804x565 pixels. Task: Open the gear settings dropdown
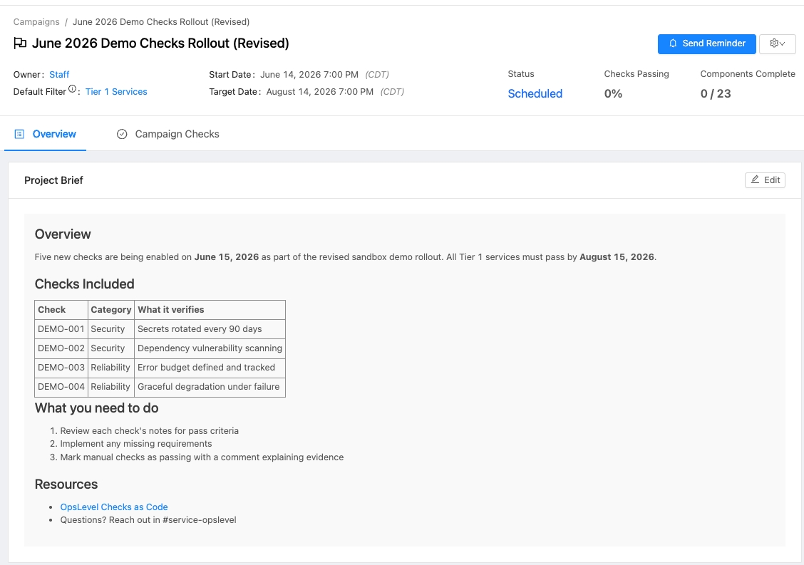pyautogui.click(x=778, y=43)
